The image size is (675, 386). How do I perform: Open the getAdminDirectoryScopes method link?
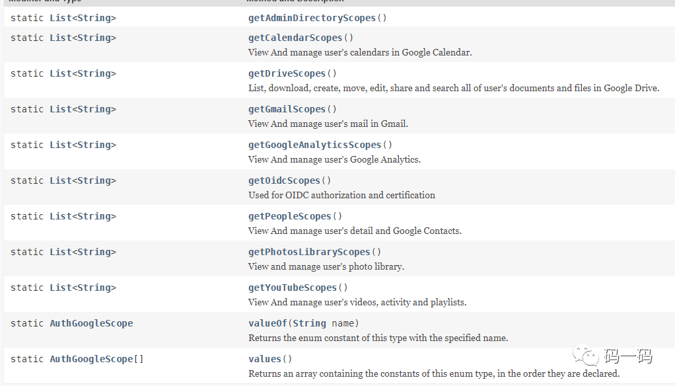coord(312,18)
